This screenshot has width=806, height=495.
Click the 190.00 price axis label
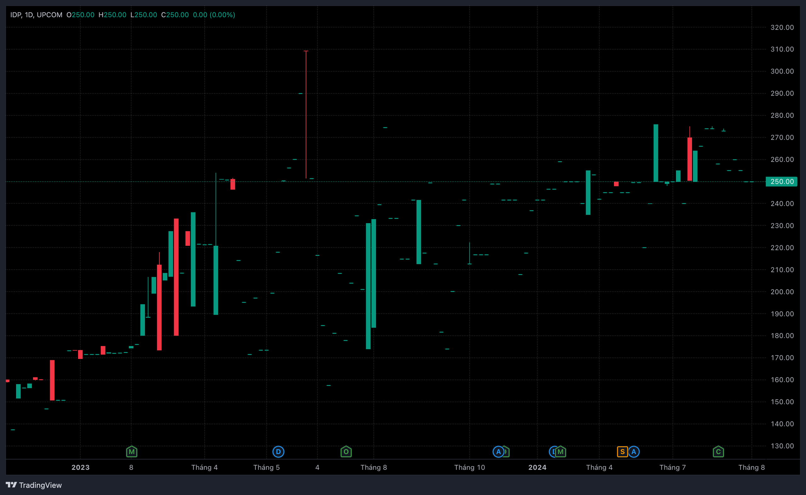(782, 314)
